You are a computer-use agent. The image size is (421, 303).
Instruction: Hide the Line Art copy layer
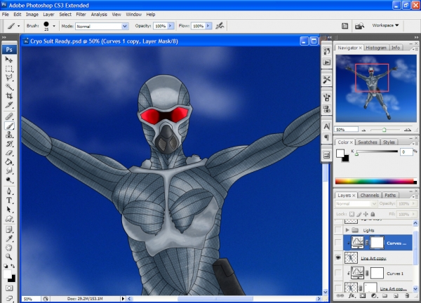pyautogui.click(x=338, y=258)
